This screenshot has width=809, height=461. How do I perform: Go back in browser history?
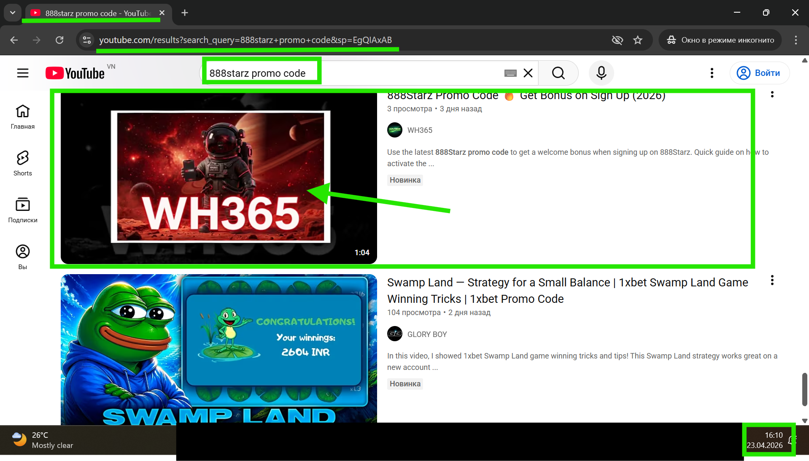pos(14,40)
